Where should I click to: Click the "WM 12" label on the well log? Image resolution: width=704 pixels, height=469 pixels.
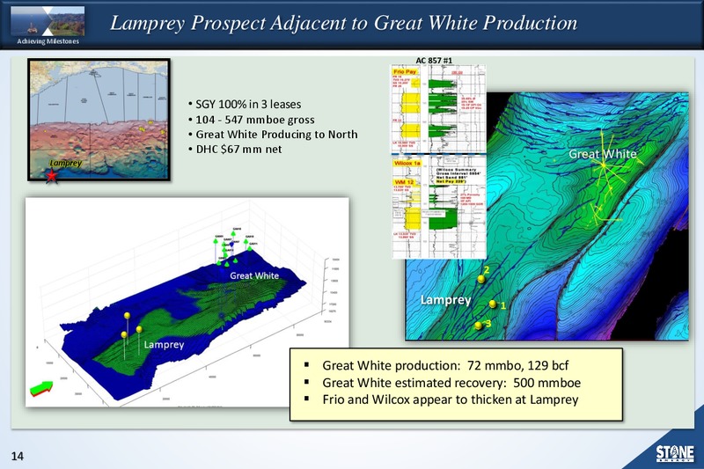[404, 182]
